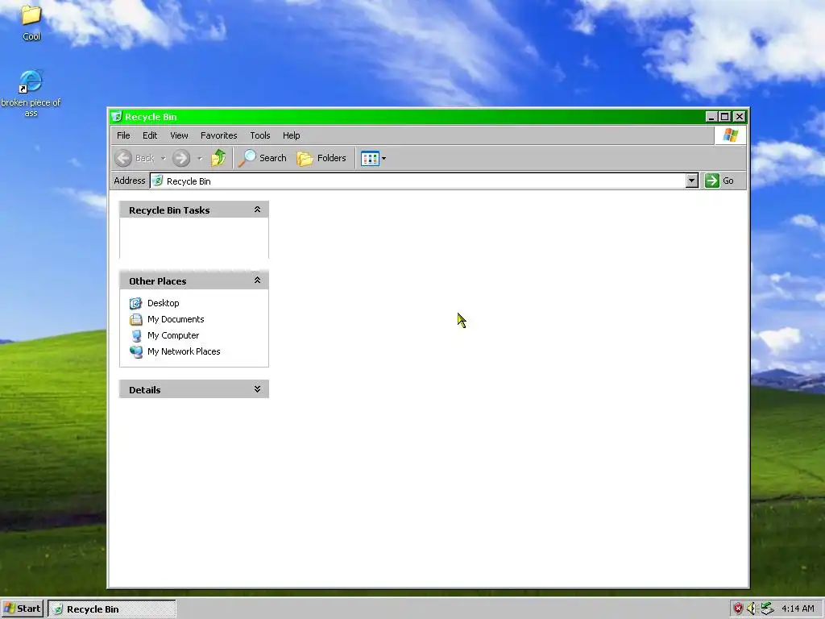Click the Back arrow button
Viewport: 825px width, 619px height.
(123, 158)
